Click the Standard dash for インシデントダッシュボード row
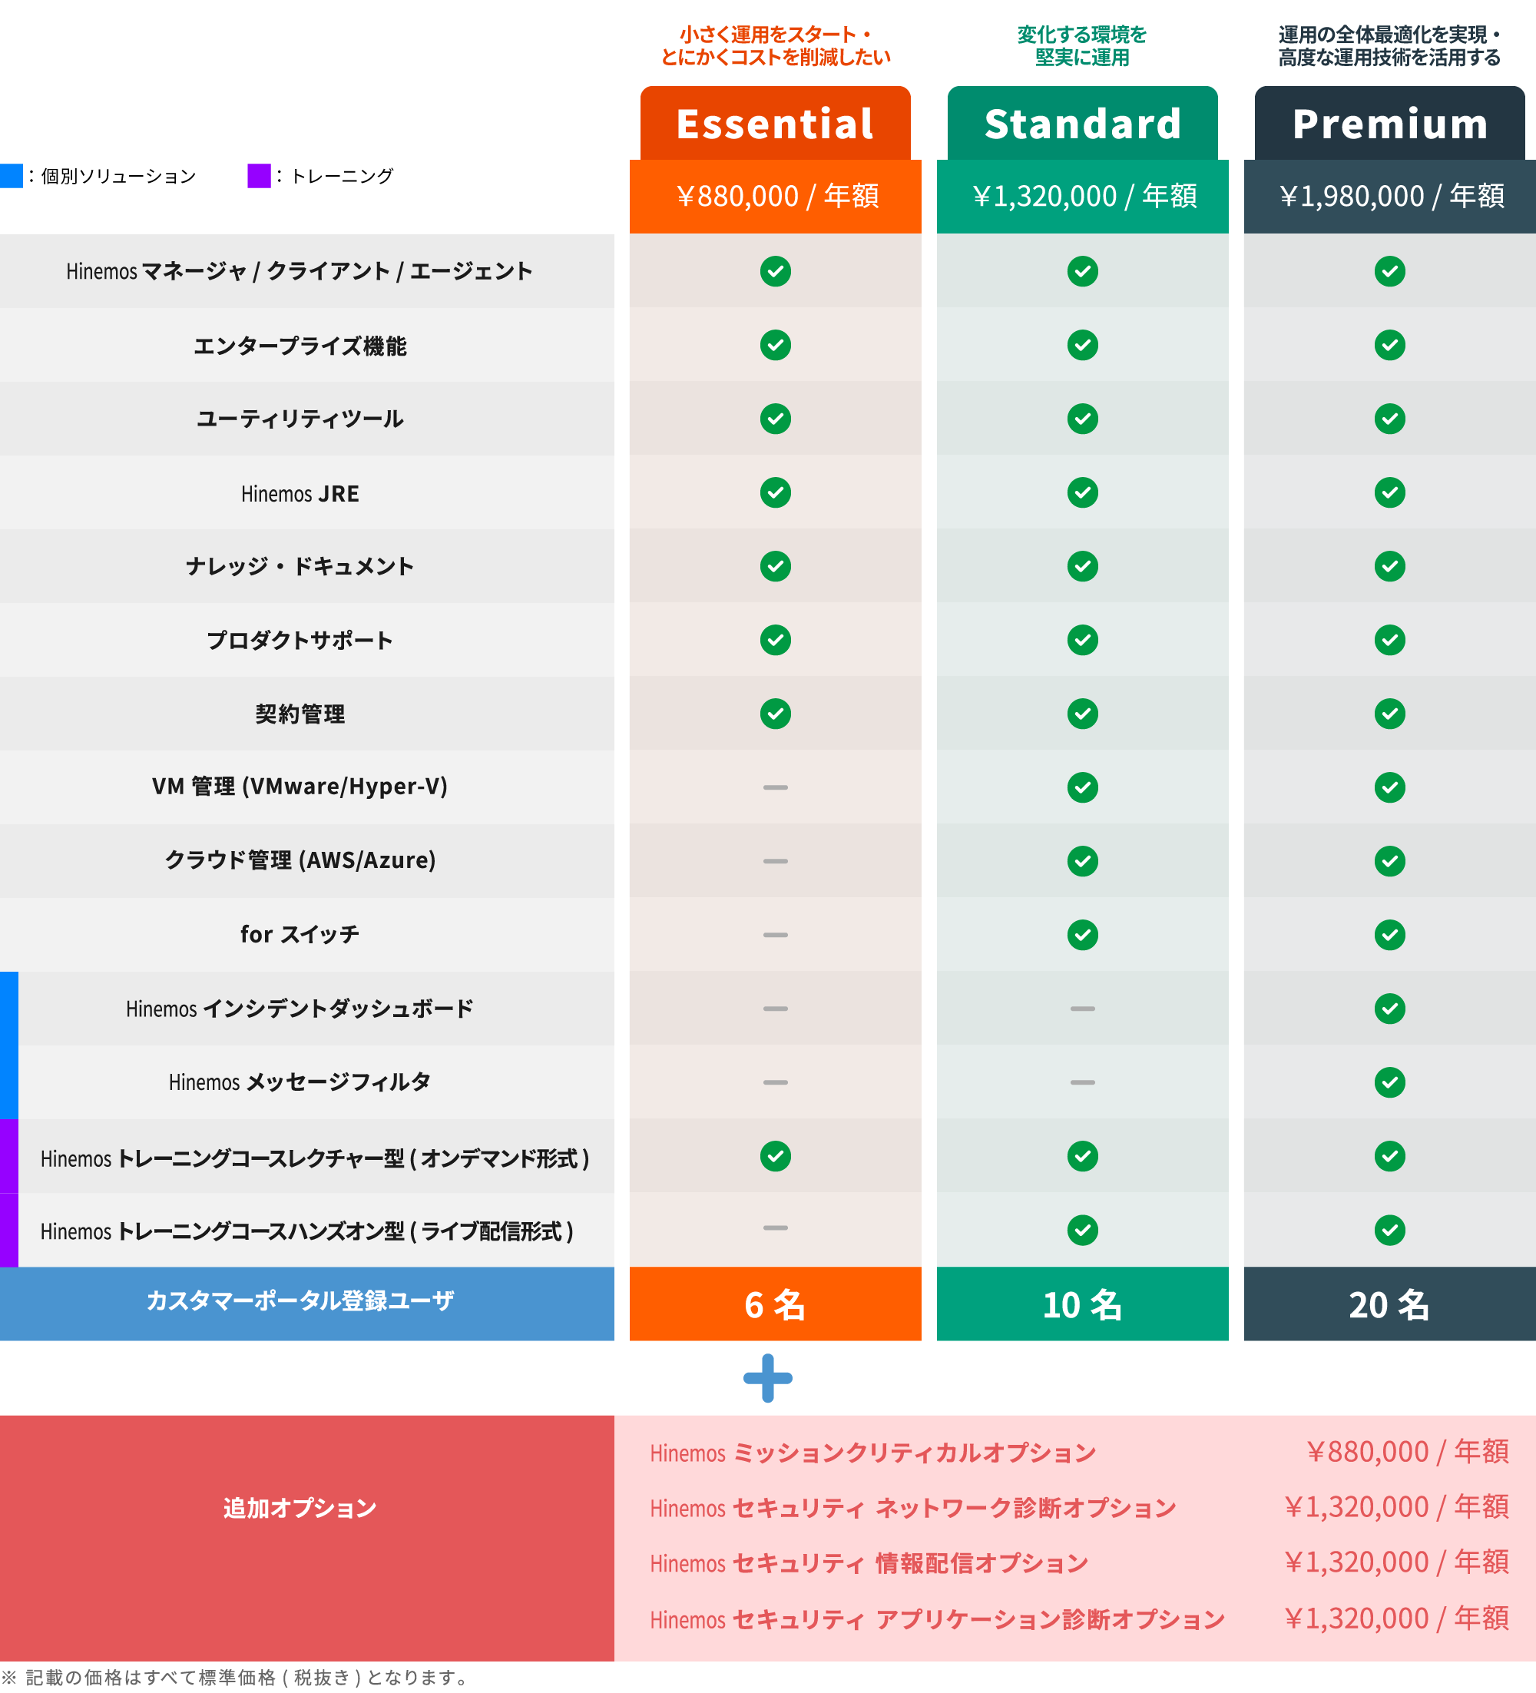This screenshot has width=1536, height=1693. coord(1083,1009)
